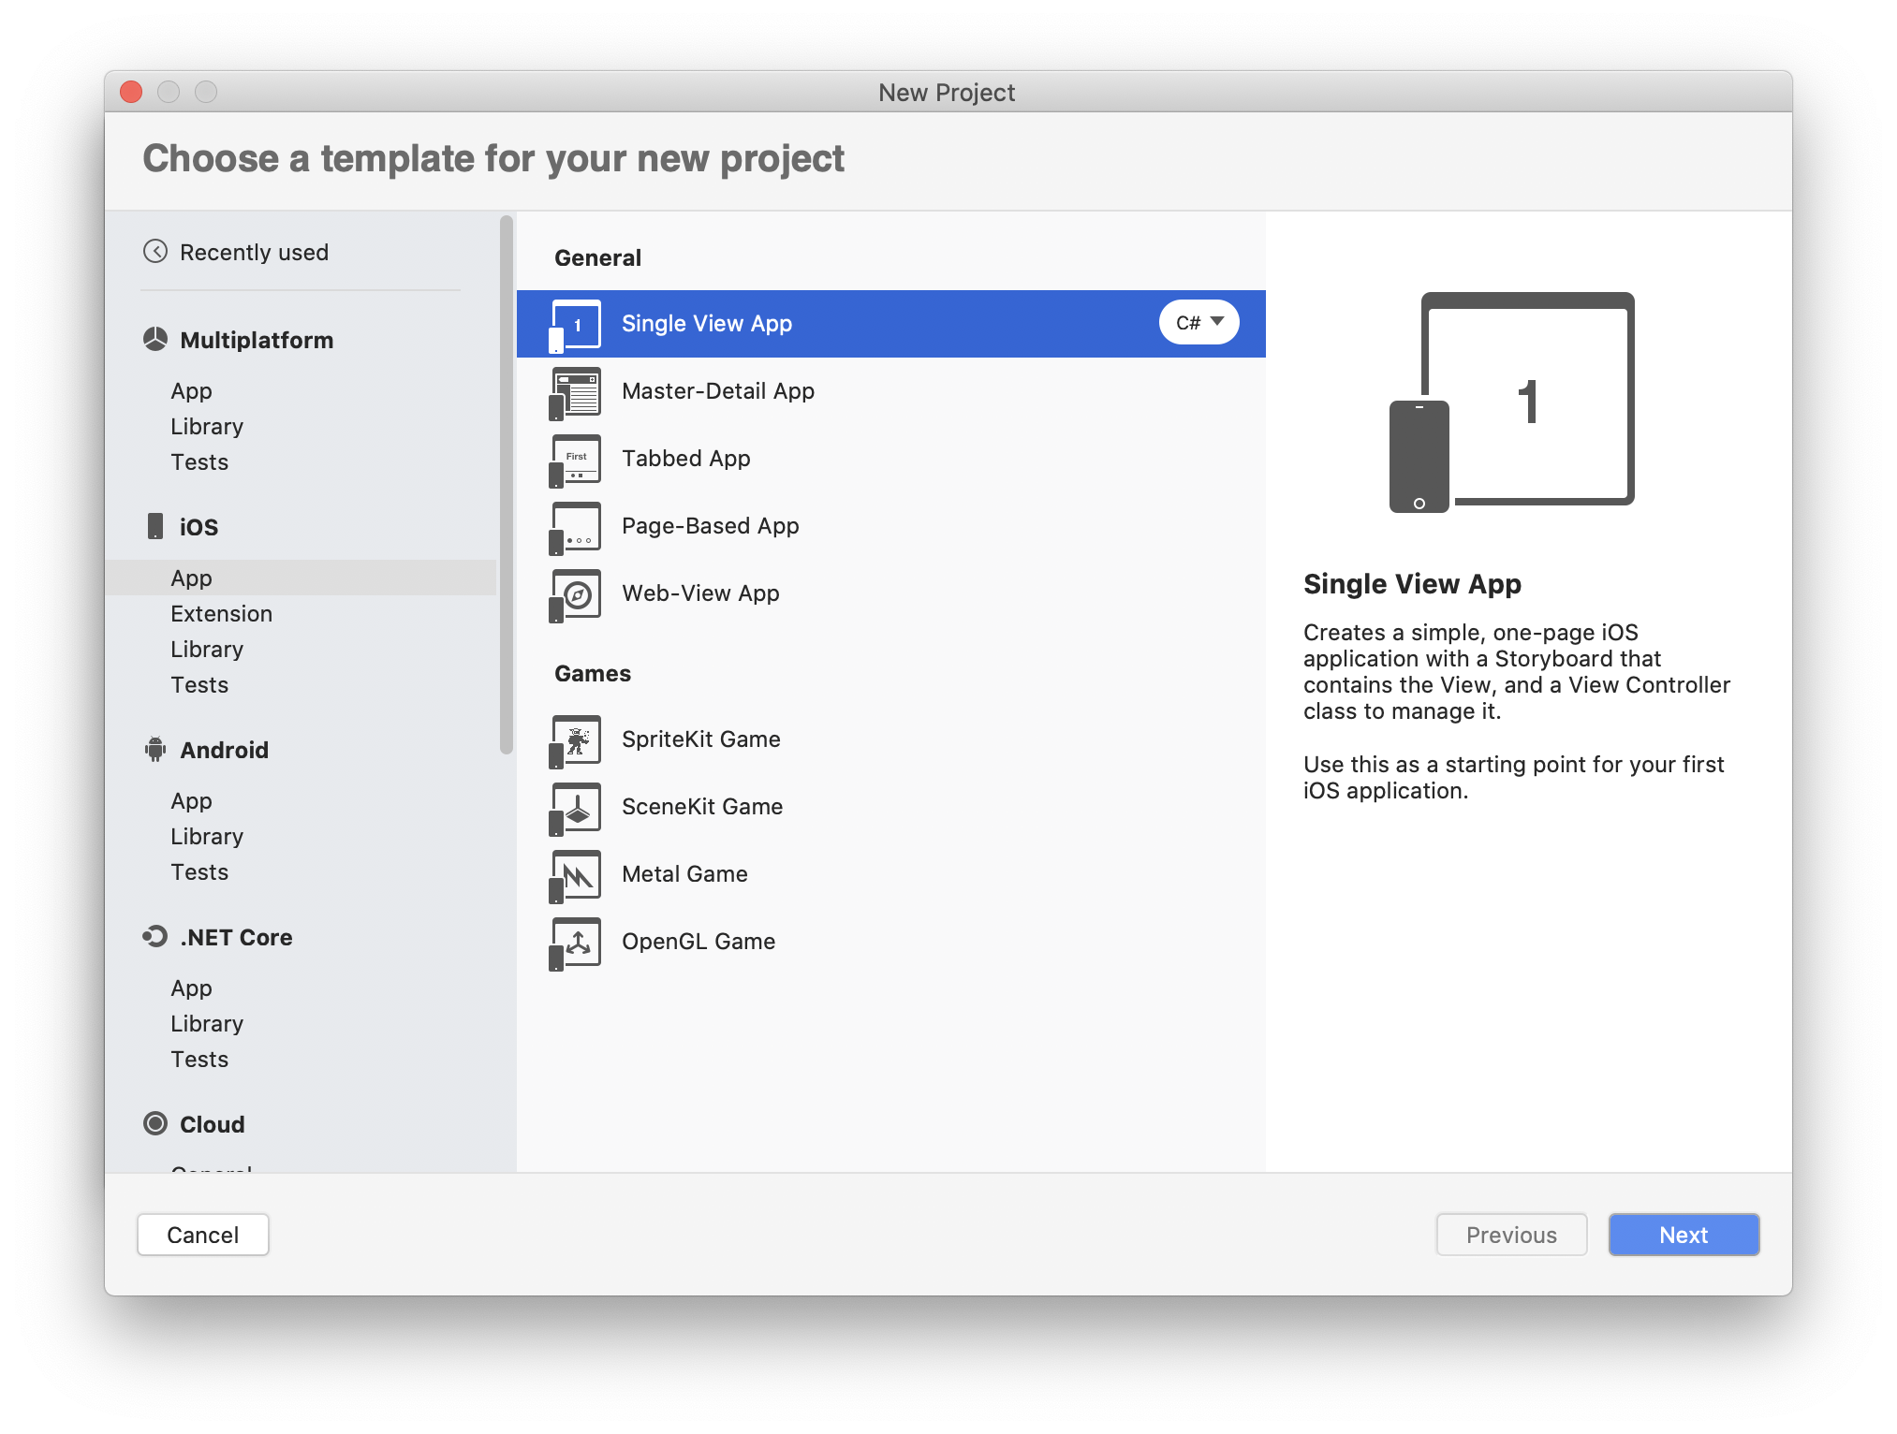1897x1434 pixels.
Task: Select iOS App template category
Action: pos(191,578)
